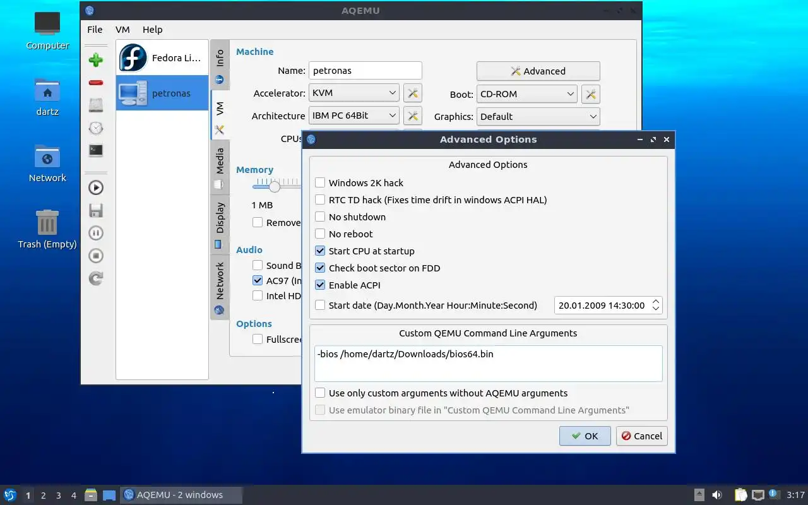
Task: Open the Architecture IBM PC 64Bit dropdown
Action: tap(354, 116)
